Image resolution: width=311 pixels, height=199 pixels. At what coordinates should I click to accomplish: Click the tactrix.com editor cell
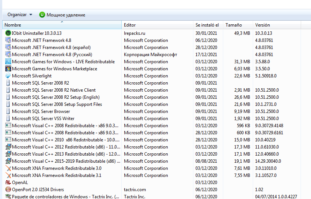[x=135, y=190]
